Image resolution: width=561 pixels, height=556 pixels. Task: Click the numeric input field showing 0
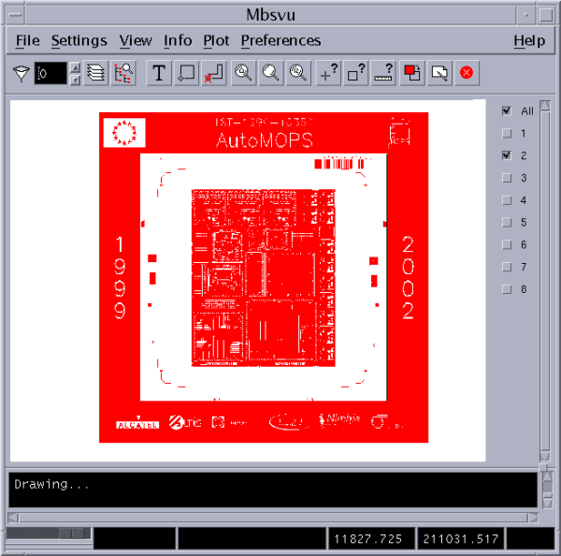pos(50,73)
